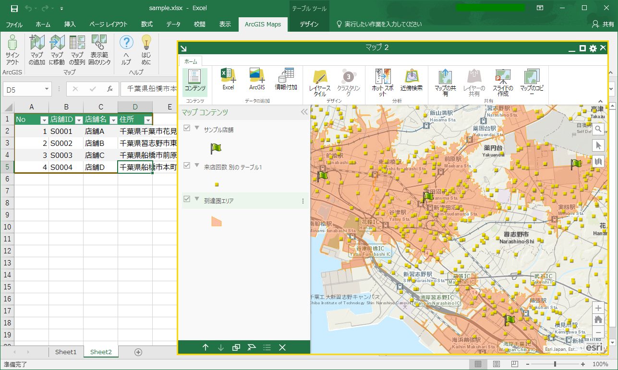Click the group layers icon in footer
This screenshot has height=370, width=618.
pos(236,347)
